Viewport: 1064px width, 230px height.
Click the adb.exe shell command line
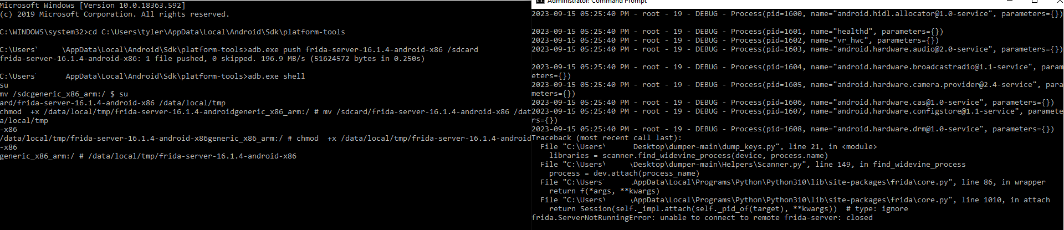click(152, 76)
